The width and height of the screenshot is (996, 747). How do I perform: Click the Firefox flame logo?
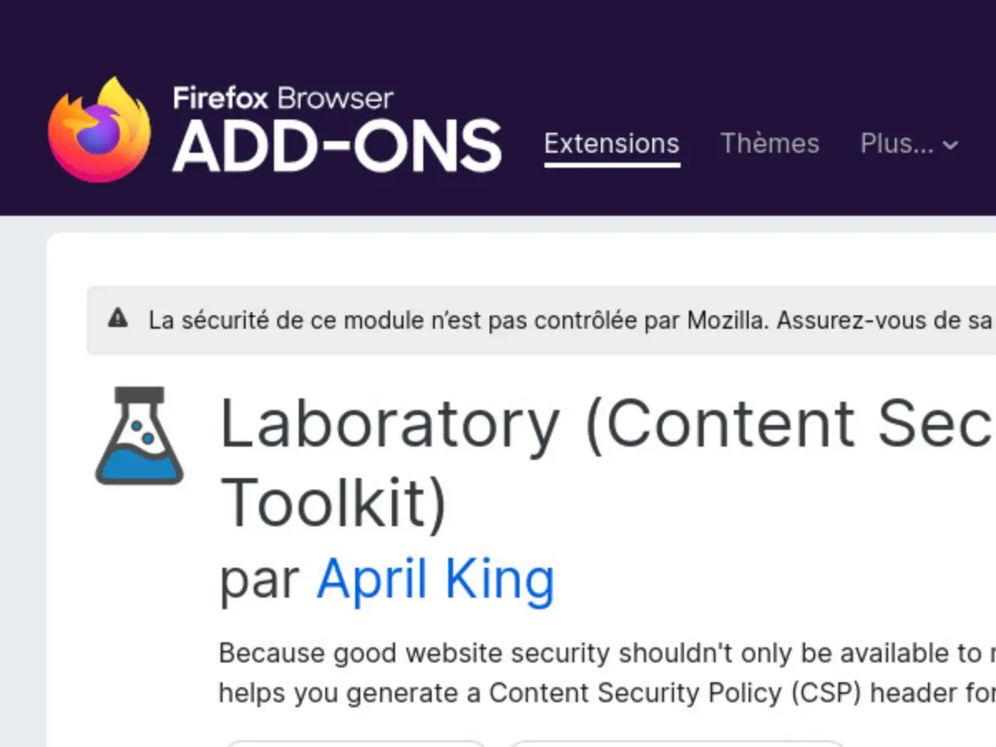click(x=99, y=129)
